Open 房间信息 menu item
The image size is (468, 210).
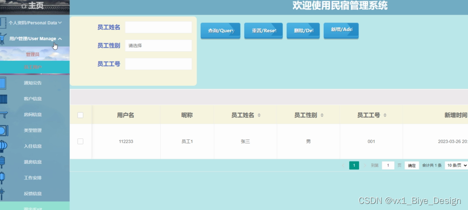(33, 114)
